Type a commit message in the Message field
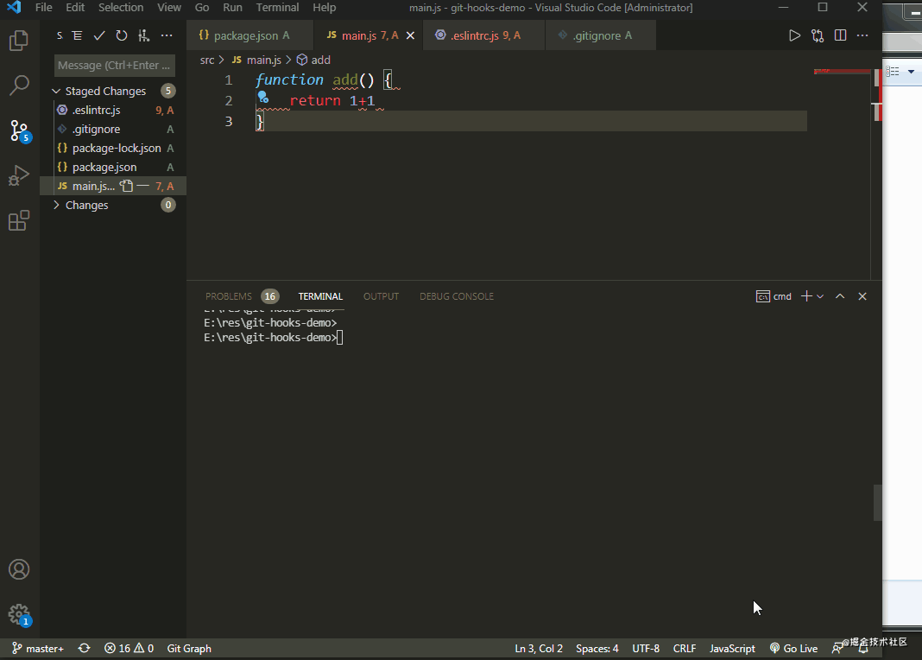This screenshot has height=660, width=922. click(x=114, y=65)
